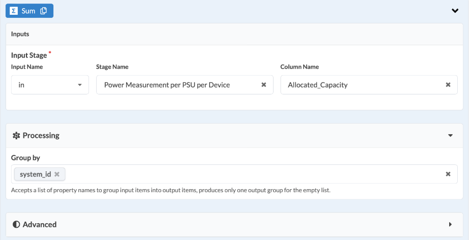Click the Advanced half-circle icon
The width and height of the screenshot is (469, 240).
click(16, 224)
